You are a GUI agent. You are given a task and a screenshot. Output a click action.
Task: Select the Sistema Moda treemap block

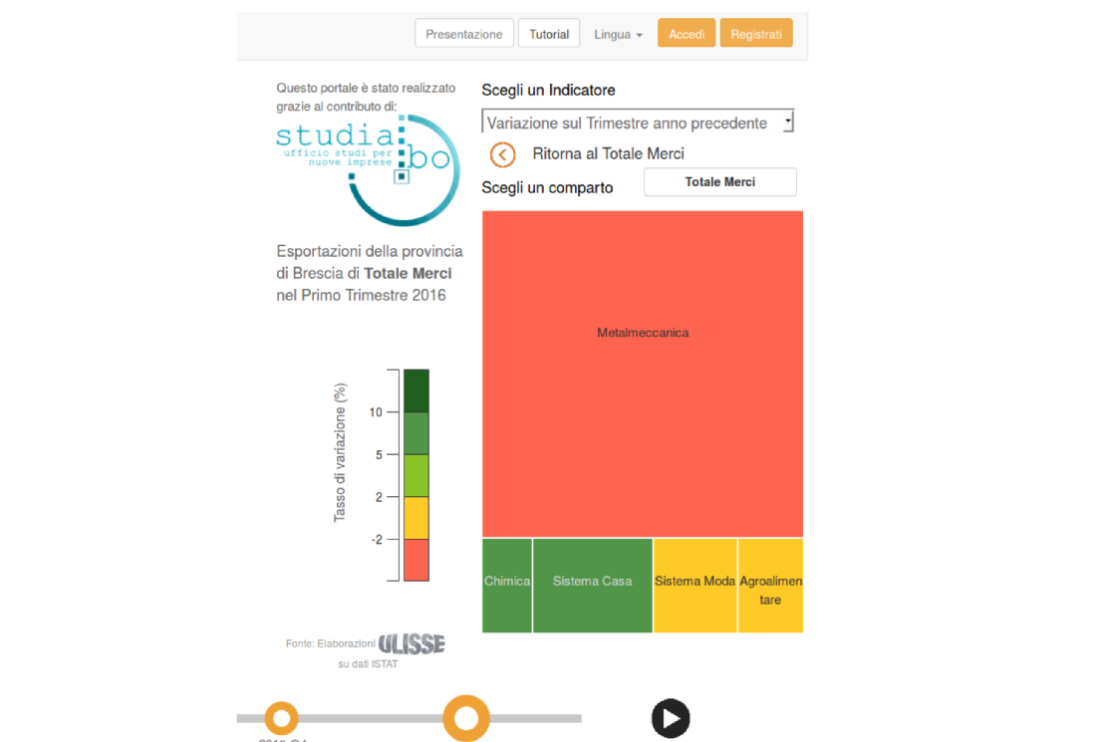coord(695,586)
